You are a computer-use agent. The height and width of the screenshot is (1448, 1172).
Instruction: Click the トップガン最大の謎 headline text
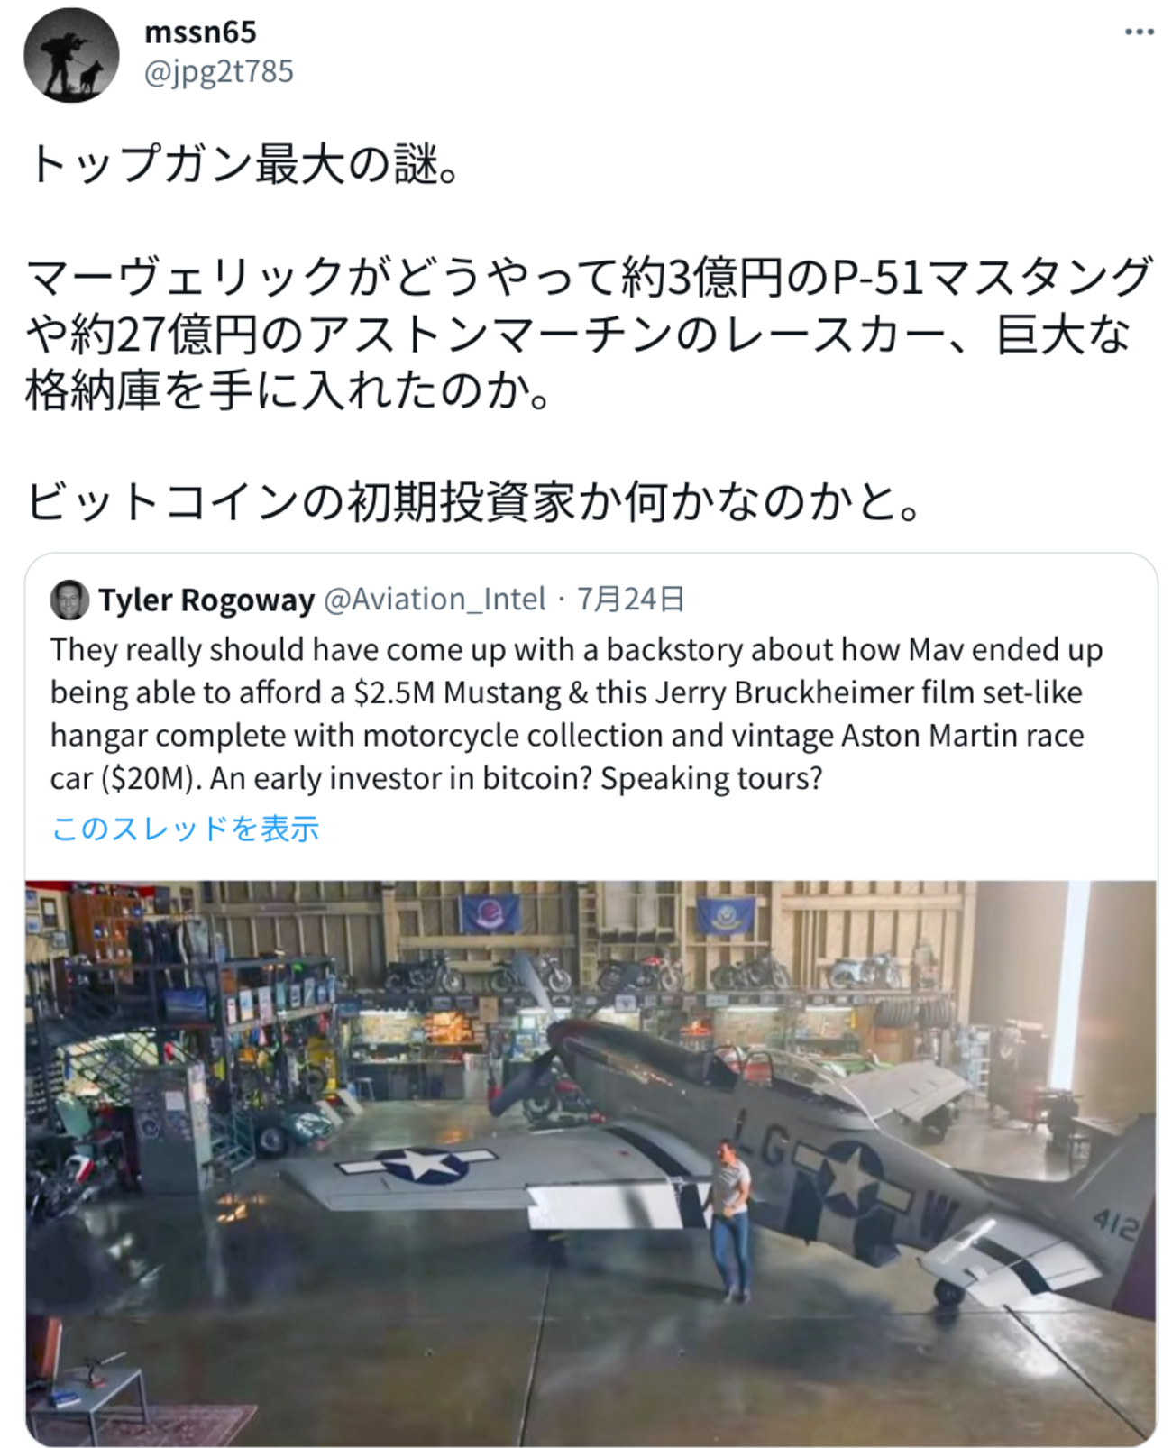click(x=244, y=165)
